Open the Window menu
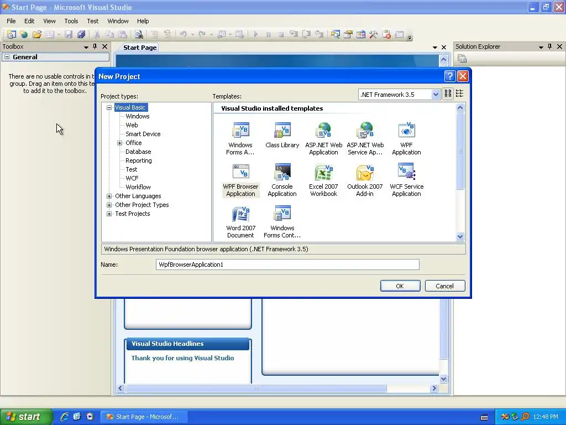The image size is (566, 425). coord(118,21)
